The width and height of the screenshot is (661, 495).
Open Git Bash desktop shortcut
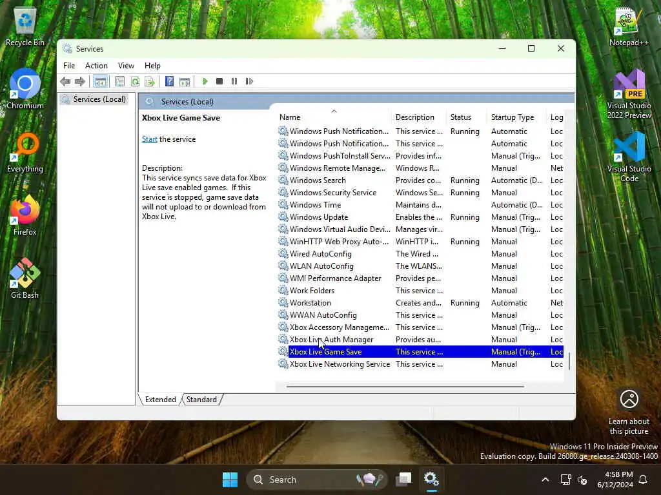point(25,278)
